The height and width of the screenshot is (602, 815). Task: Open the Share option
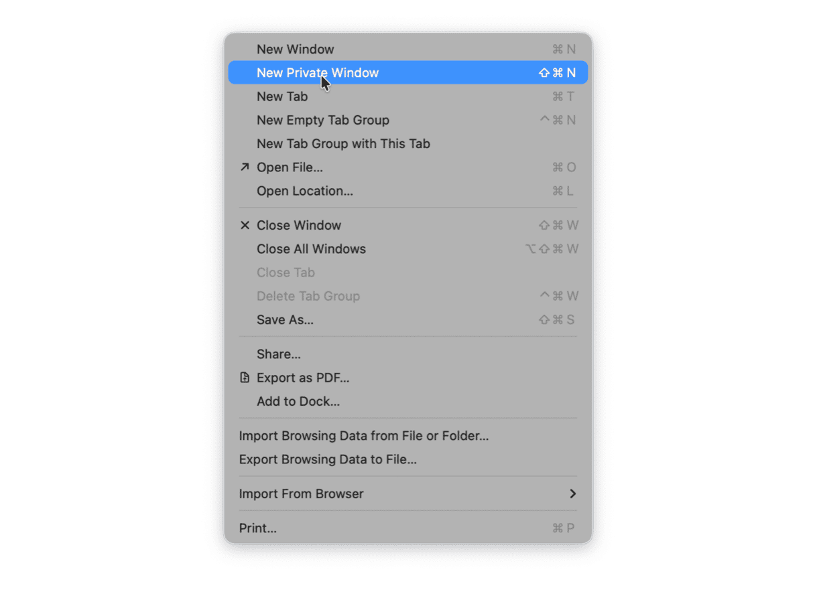[408, 354]
